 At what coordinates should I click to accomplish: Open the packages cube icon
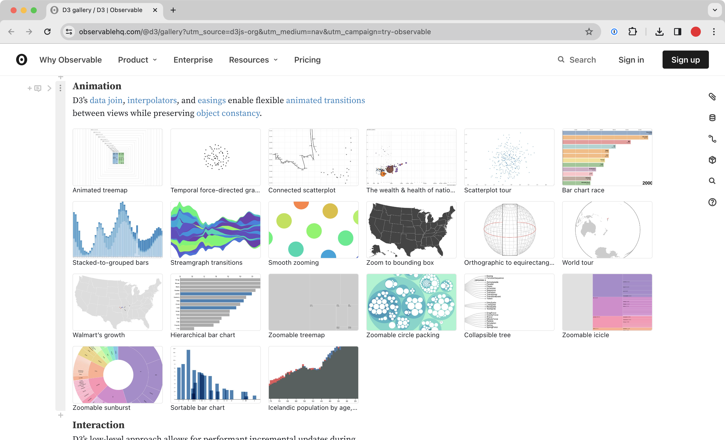[712, 160]
